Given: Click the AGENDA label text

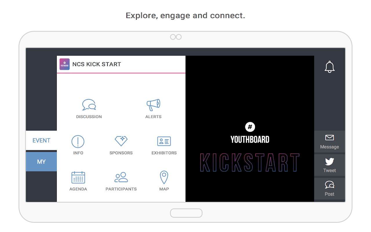Looking at the screenshot, I should 78,189.
